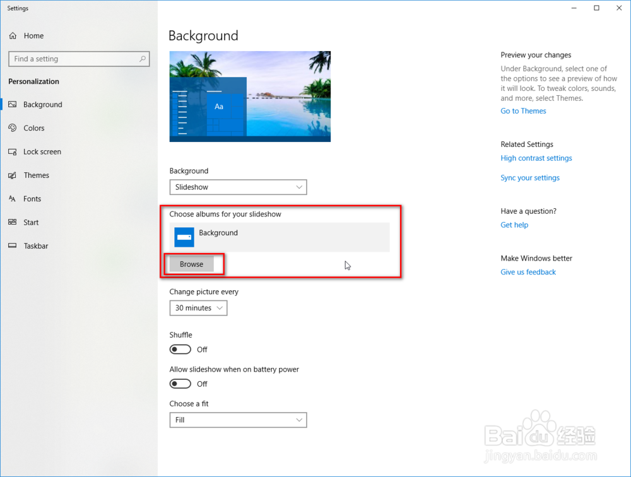Viewport: 631px width, 477px height.
Task: Open High contrast settings link
Action: click(x=536, y=158)
